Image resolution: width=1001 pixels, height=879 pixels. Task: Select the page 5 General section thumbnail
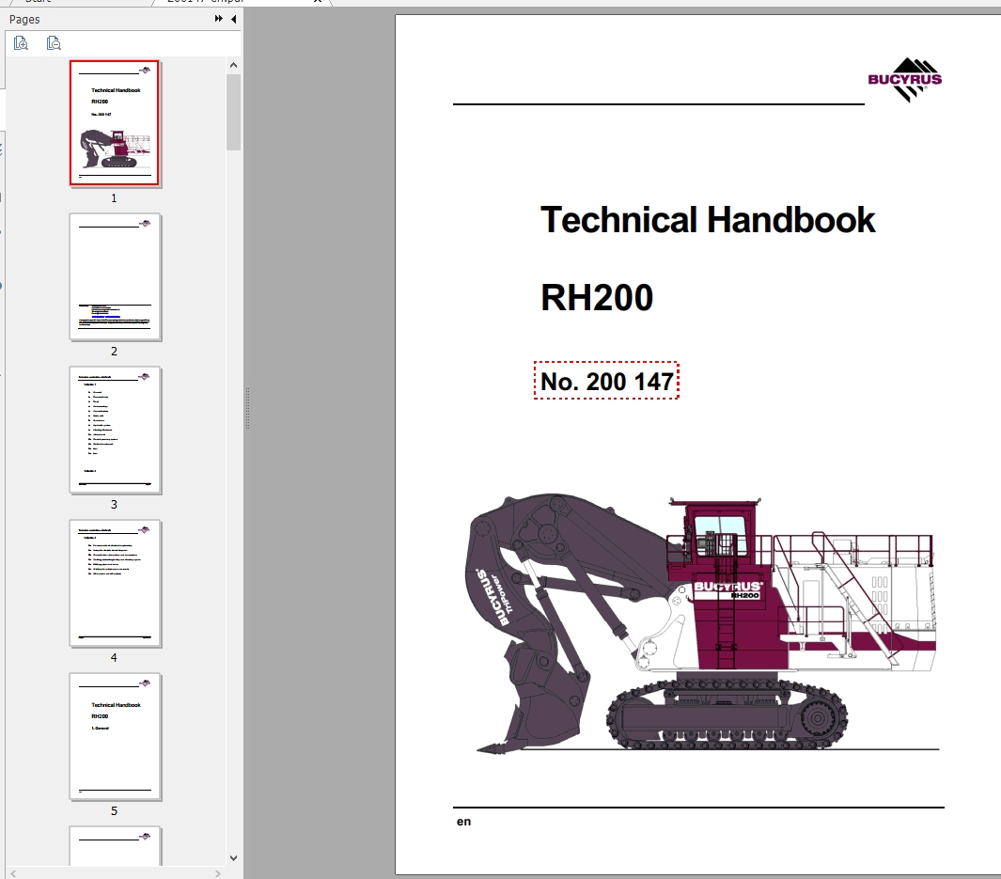(x=115, y=737)
